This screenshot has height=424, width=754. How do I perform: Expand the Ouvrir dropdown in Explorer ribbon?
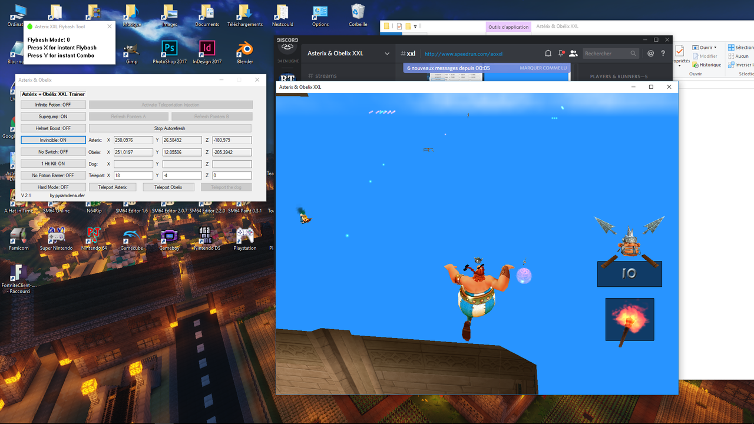(705, 48)
